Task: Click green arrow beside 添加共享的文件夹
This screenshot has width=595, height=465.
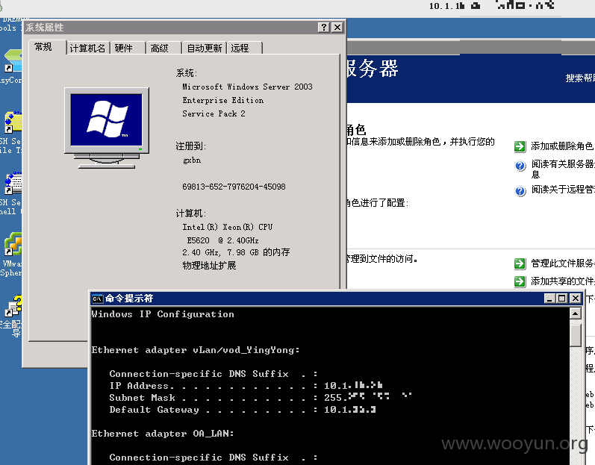Action: (520, 281)
